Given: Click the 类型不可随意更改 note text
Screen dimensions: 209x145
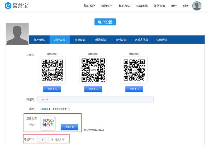Looking at the screenshot, I should pyautogui.click(x=60, y=109).
